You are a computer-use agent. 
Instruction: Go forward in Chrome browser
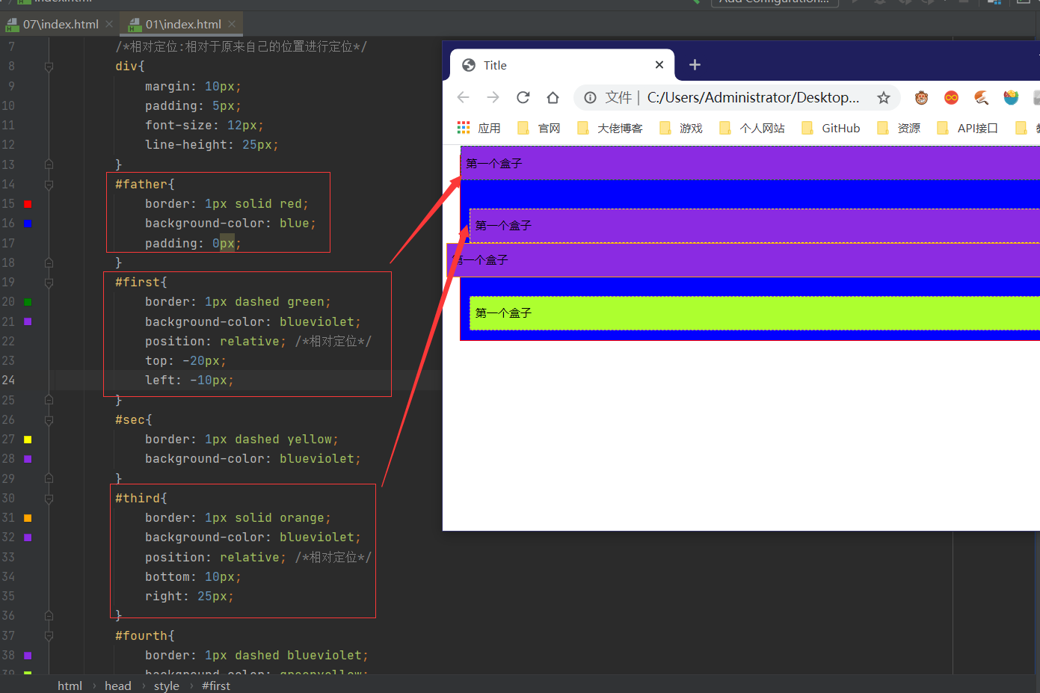tap(493, 97)
